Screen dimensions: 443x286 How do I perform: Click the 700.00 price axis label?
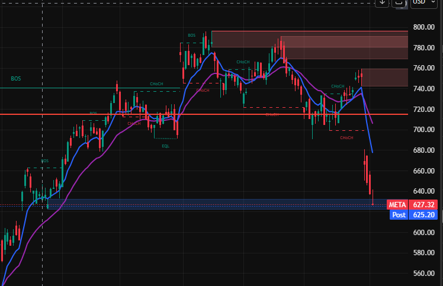[x=424, y=130]
